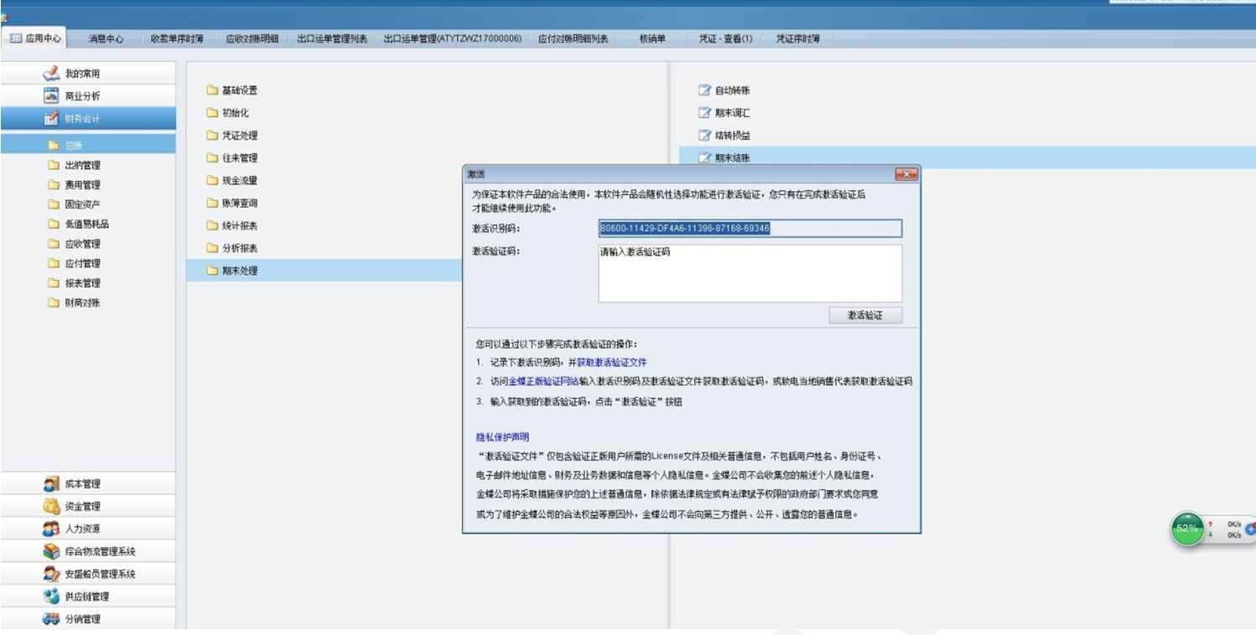The width and height of the screenshot is (1256, 635).
Task: Open the 安盛船员管理系统 icon
Action: click(x=51, y=575)
